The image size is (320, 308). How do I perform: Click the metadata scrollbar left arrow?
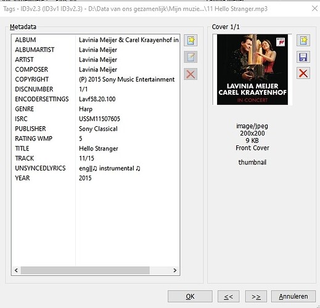17,270
